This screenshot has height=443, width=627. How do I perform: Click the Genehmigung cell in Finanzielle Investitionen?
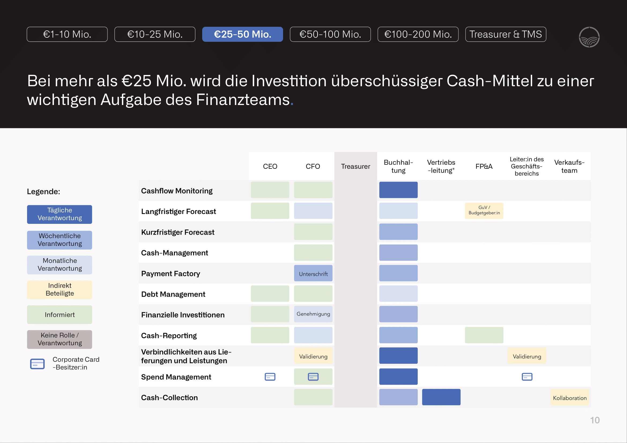pos(313,314)
